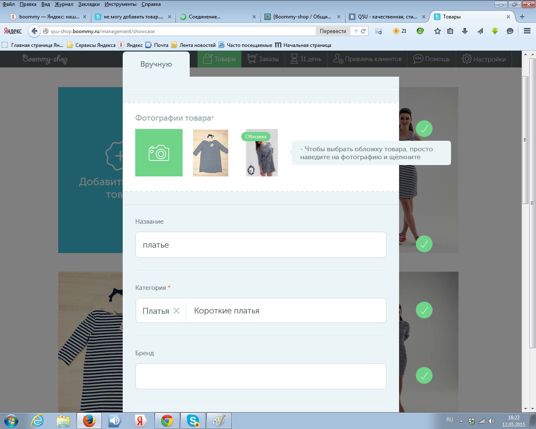536x429 pixels.
Task: Toggle green checkmark beside Название field
Action: (424, 244)
